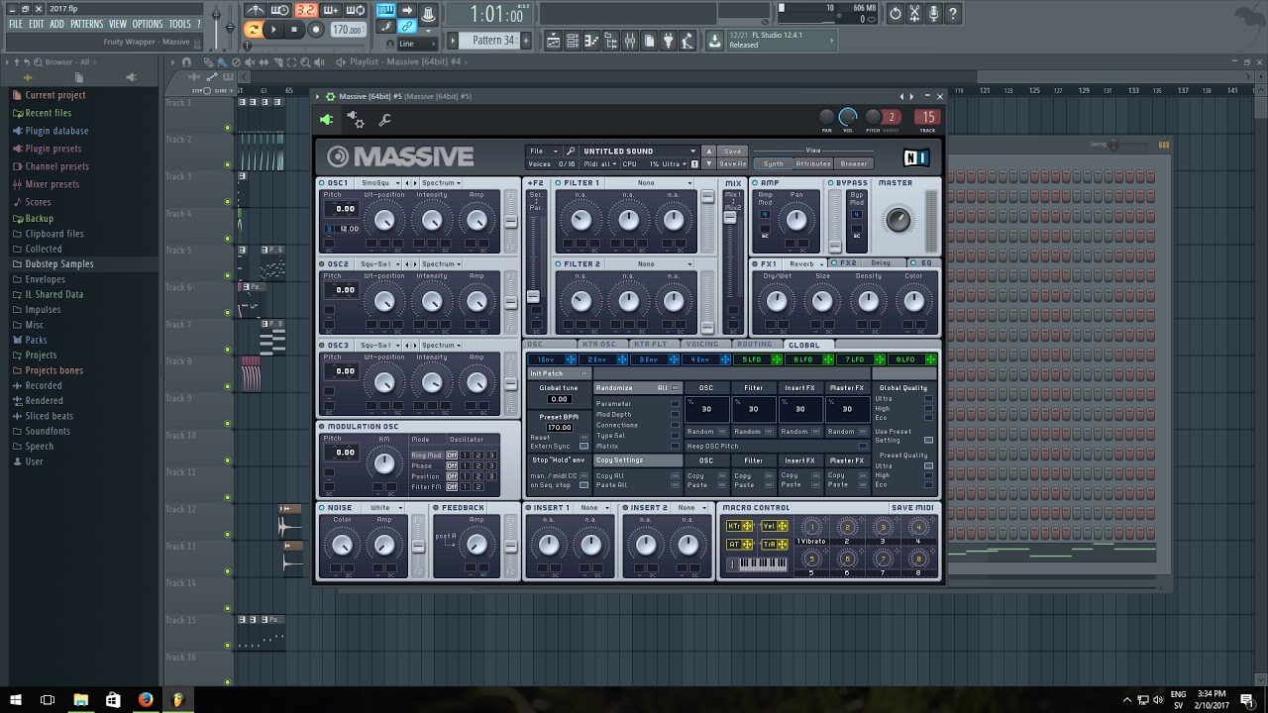Click Randomize All button
The height and width of the screenshot is (713, 1268).
pyautogui.click(x=638, y=388)
